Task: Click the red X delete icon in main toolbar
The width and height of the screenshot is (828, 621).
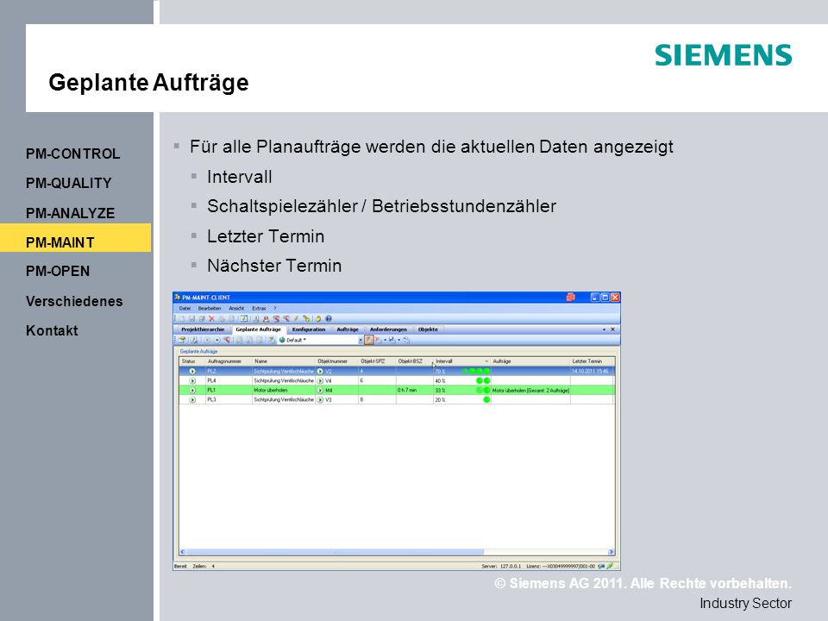Action: 212,318
